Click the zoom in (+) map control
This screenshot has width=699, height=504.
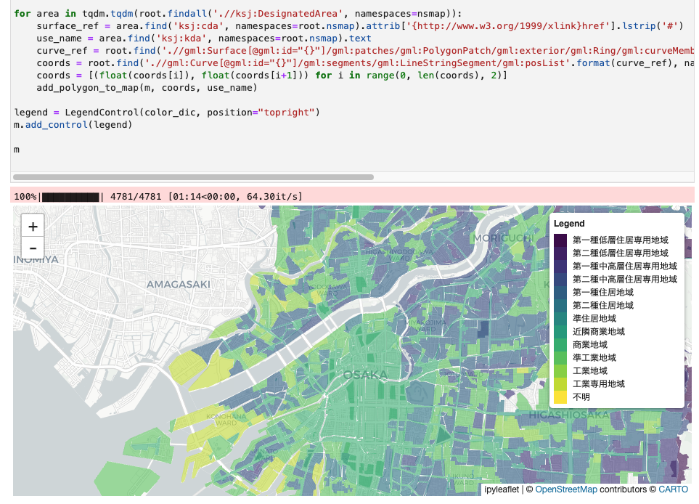tap(32, 226)
